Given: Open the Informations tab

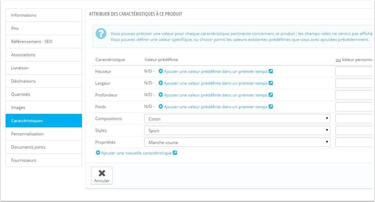Looking at the screenshot, I should 44,15.
